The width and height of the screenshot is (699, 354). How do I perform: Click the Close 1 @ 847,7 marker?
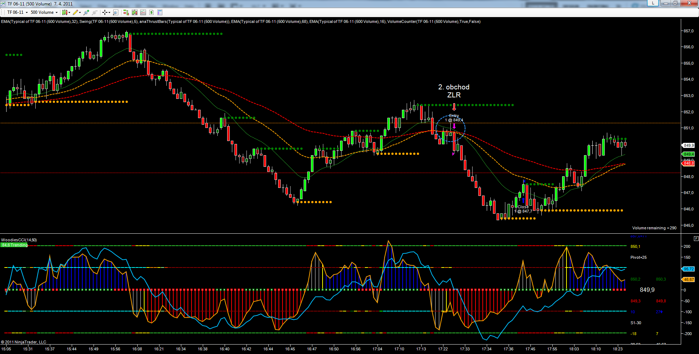click(523, 209)
